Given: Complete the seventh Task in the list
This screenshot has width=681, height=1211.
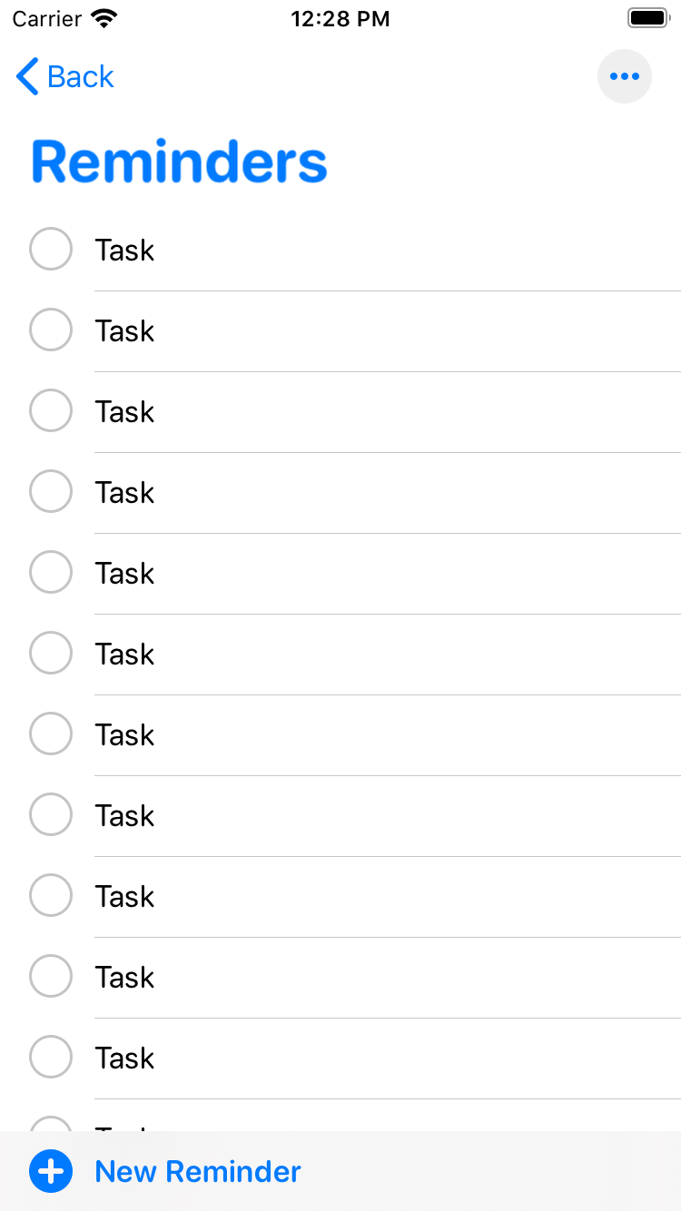Looking at the screenshot, I should click(51, 733).
